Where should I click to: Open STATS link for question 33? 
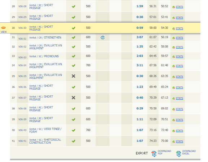(179, 57)
